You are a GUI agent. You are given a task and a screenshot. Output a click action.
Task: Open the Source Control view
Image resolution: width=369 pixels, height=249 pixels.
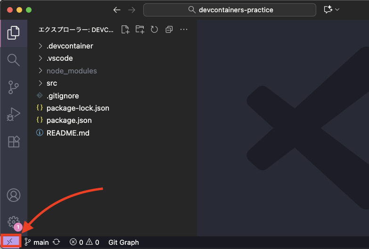[14, 87]
